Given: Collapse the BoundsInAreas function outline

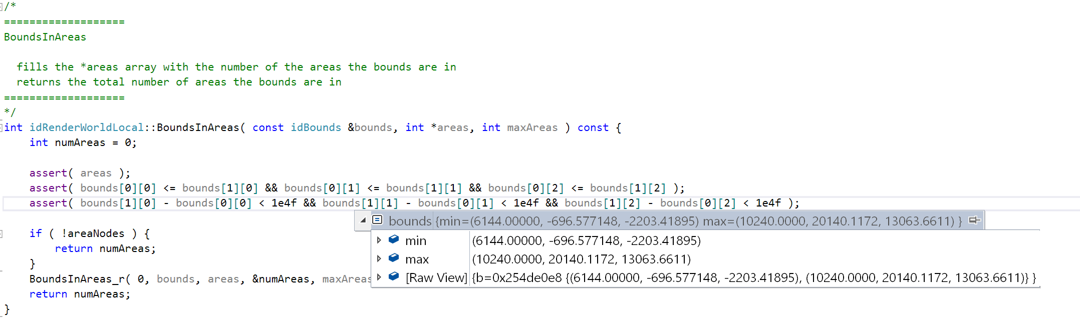Looking at the screenshot, I should (2, 127).
